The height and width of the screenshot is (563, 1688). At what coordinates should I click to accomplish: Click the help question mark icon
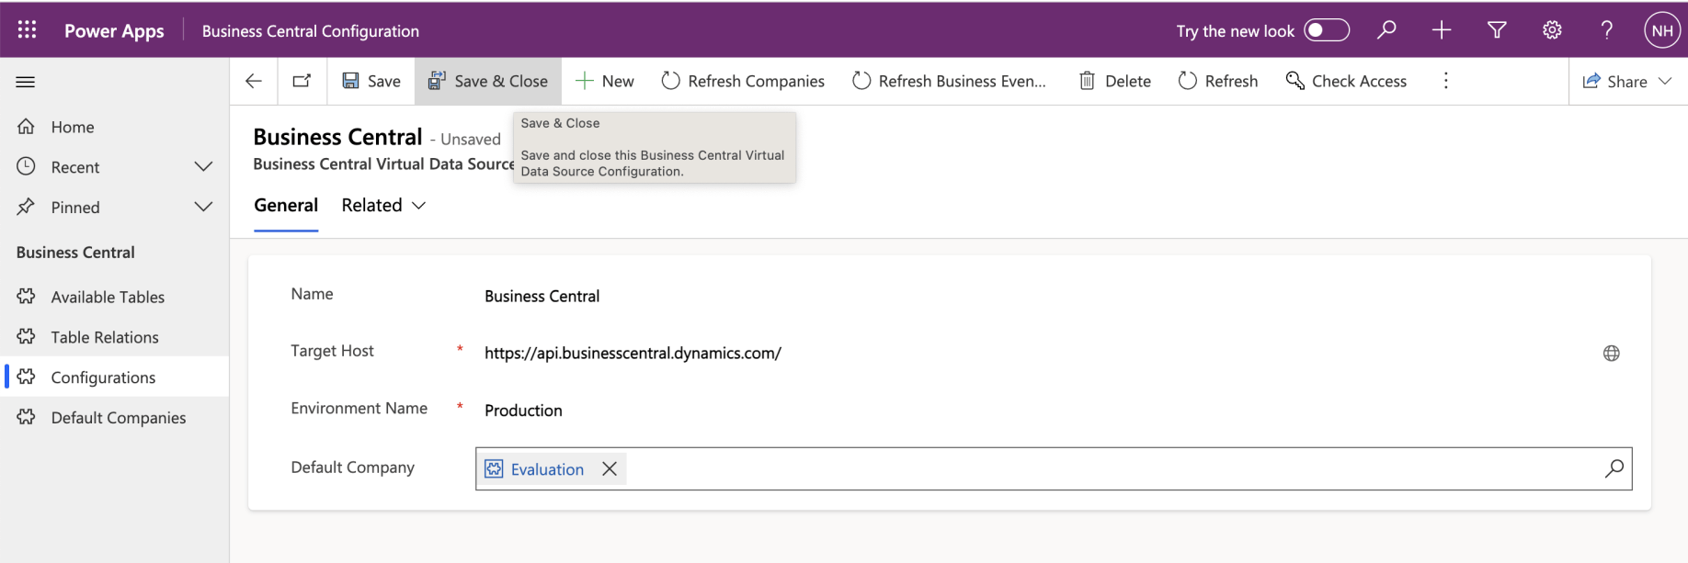click(1607, 30)
